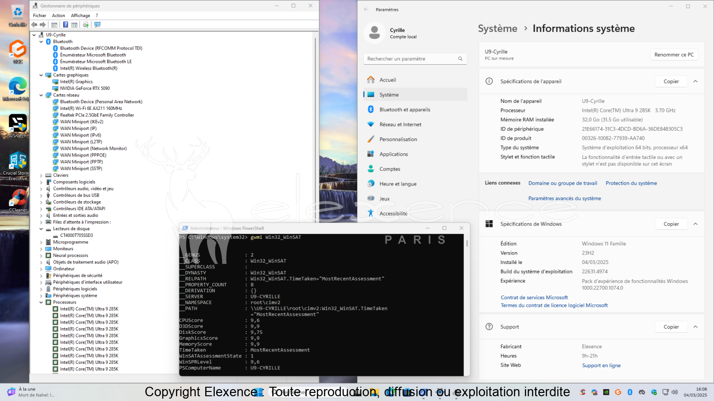The image size is (714, 401).
Task: Collapse the Spécifications de l'appareil section
Action: pyautogui.click(x=695, y=81)
